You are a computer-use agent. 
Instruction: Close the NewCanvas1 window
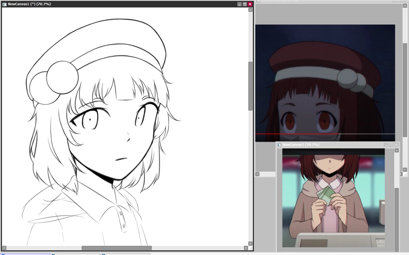250,4
